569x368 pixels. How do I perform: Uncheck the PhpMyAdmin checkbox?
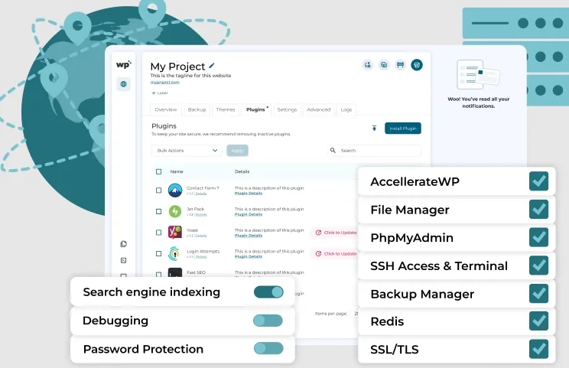(538, 237)
